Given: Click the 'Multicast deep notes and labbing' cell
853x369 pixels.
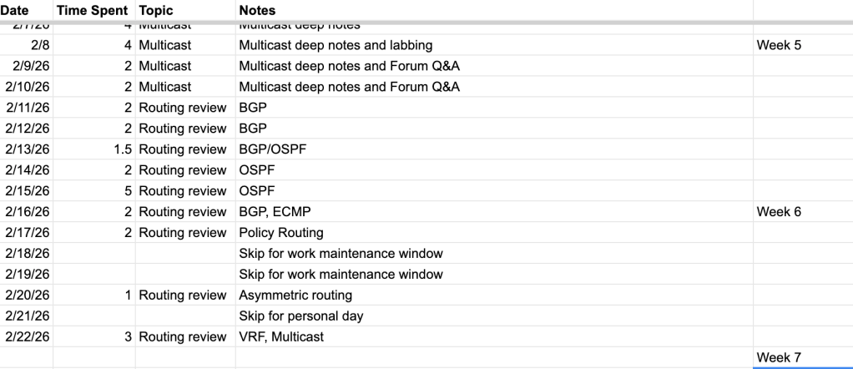Looking at the screenshot, I should [336, 45].
